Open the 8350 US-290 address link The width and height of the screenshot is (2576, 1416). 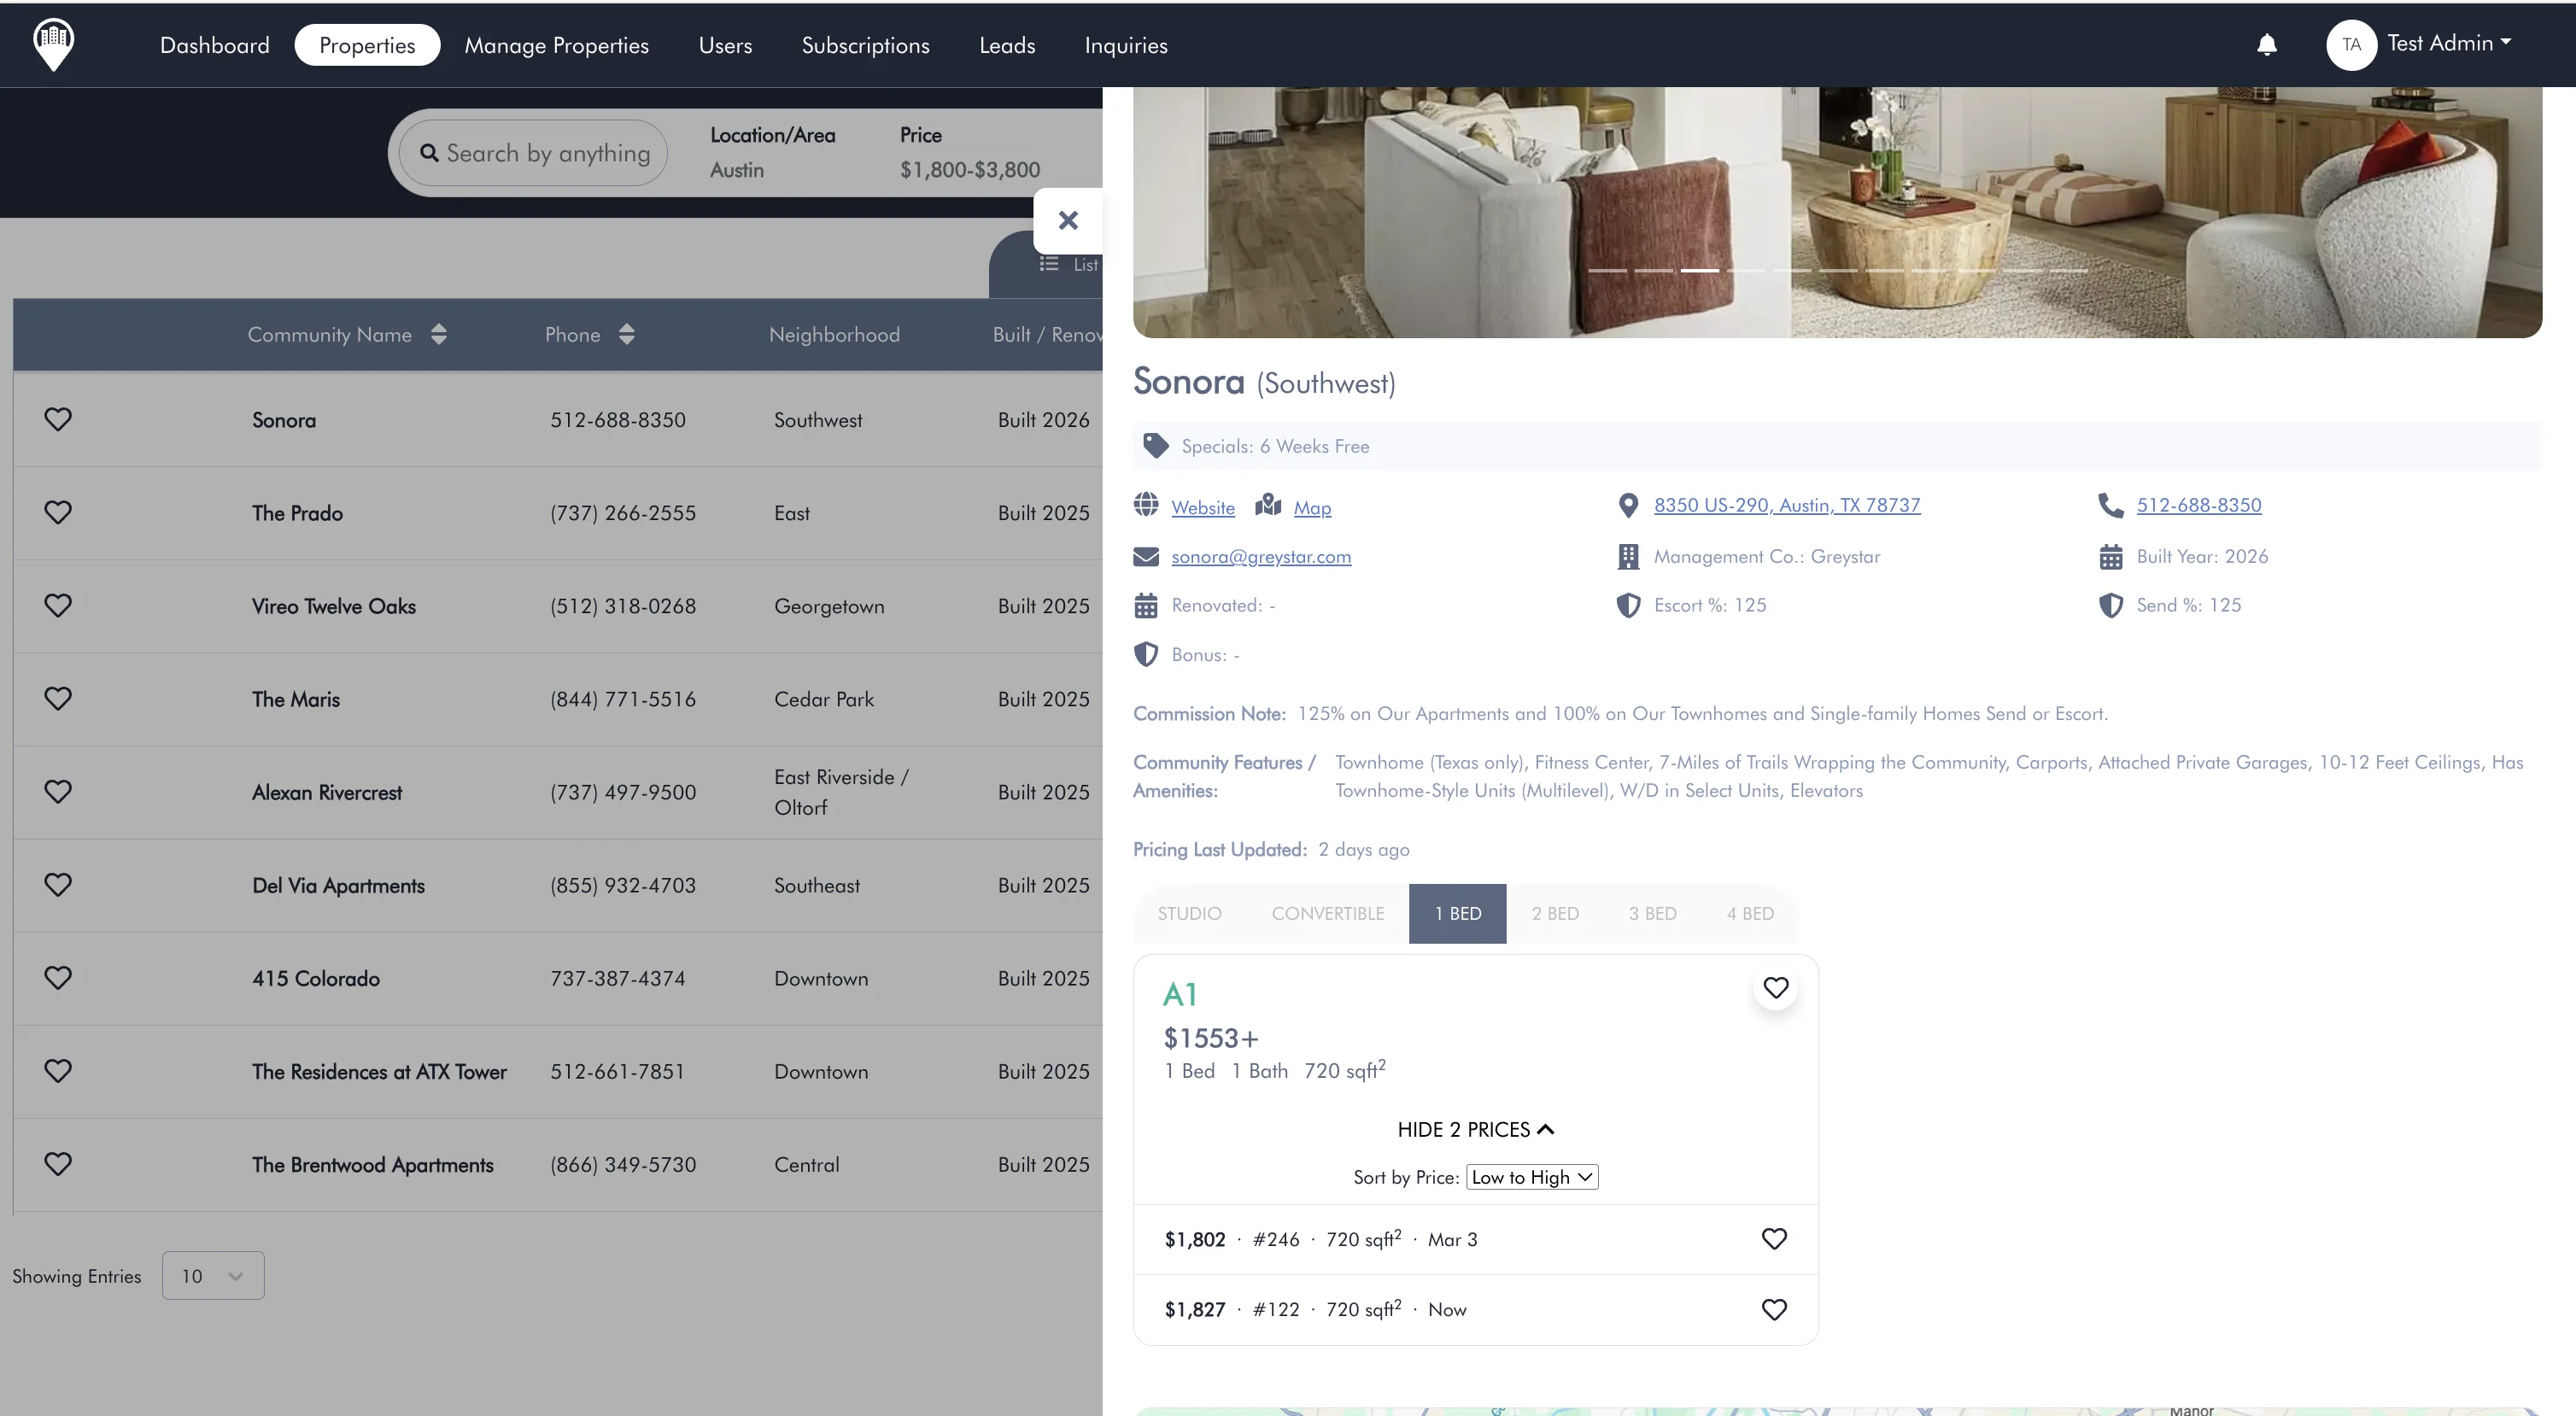[1786, 506]
